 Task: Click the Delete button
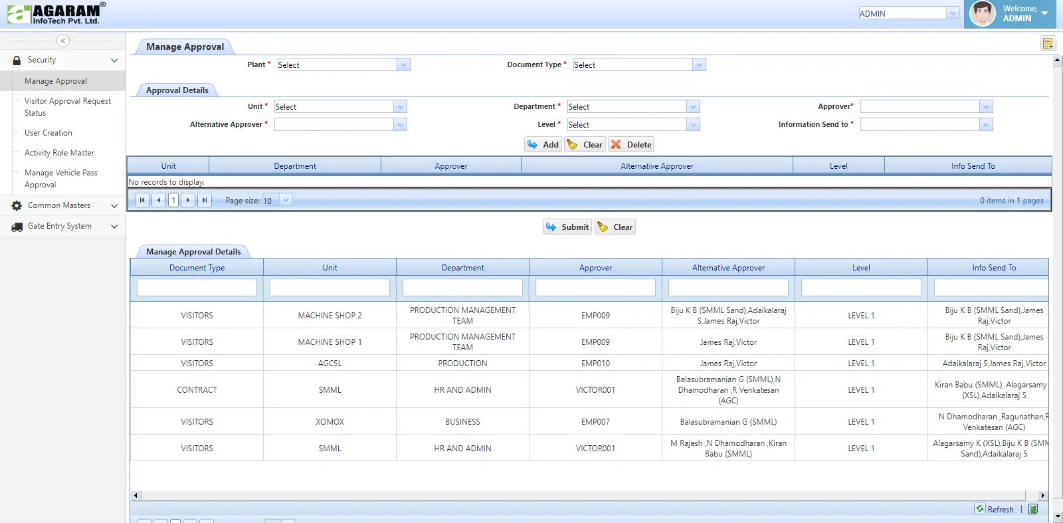[x=632, y=144]
